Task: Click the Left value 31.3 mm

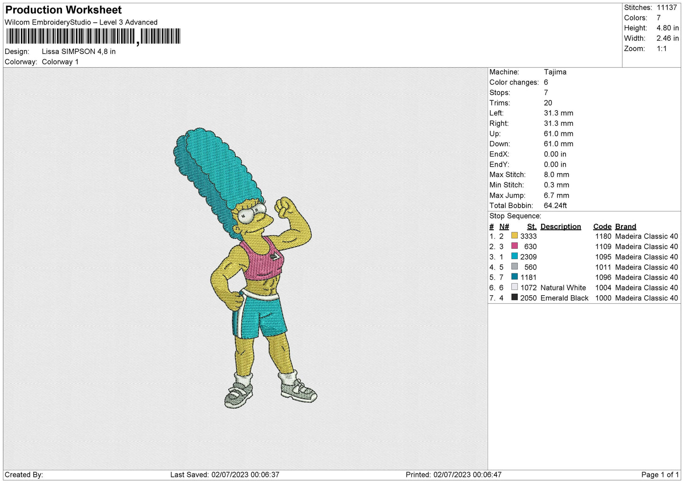Action: (x=558, y=113)
